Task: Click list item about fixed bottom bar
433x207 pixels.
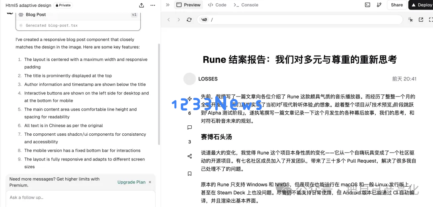Action: point(82,151)
